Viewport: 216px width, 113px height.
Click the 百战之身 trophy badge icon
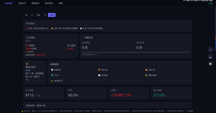click(x=99, y=70)
